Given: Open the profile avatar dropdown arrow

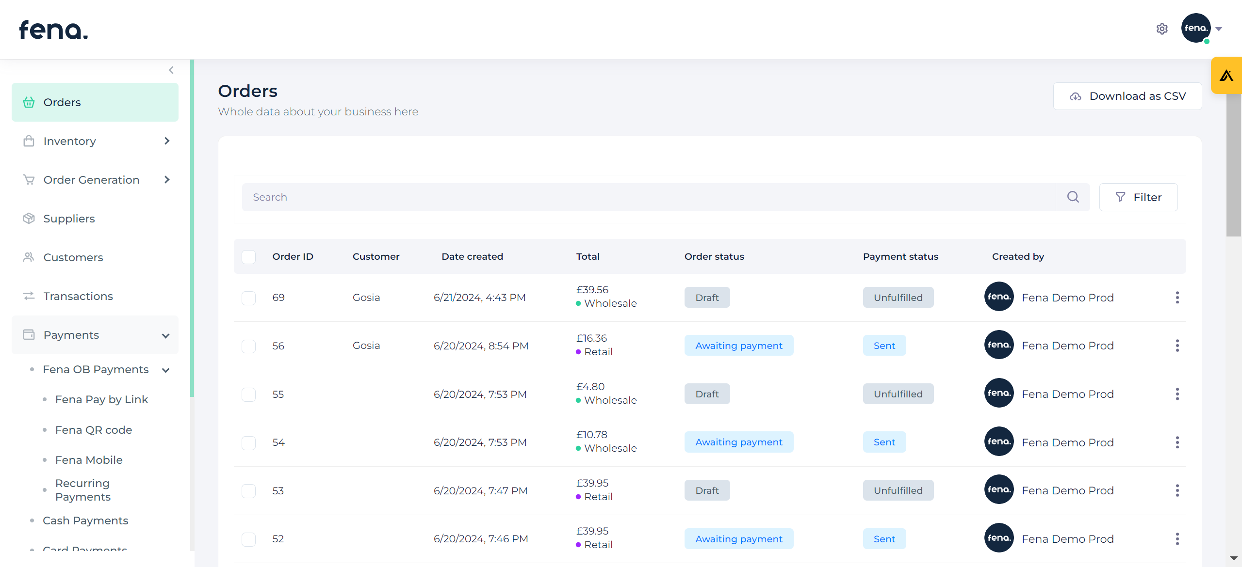Looking at the screenshot, I should point(1218,29).
